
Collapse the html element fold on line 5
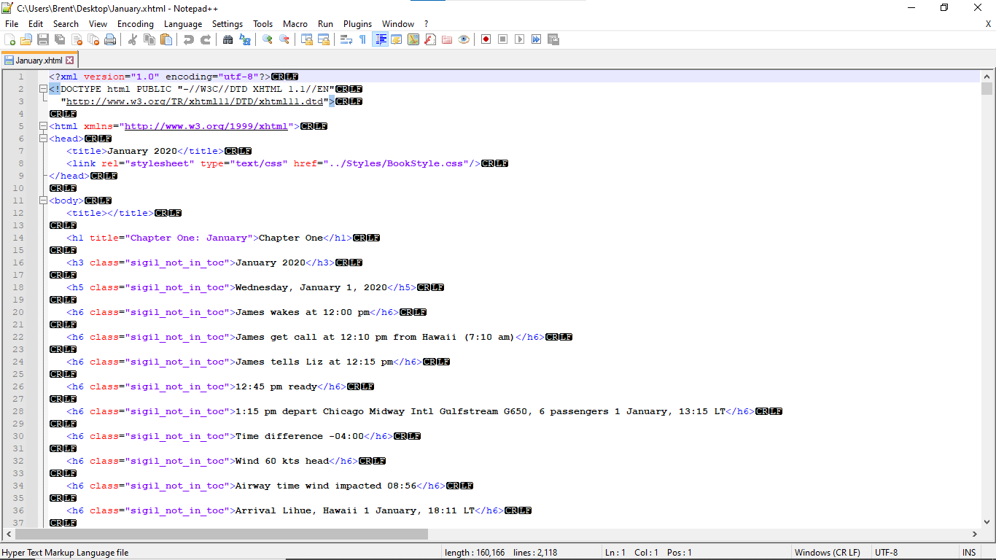click(43, 126)
